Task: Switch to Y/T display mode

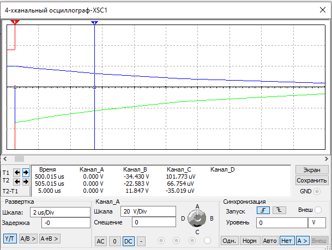Action: (10, 239)
